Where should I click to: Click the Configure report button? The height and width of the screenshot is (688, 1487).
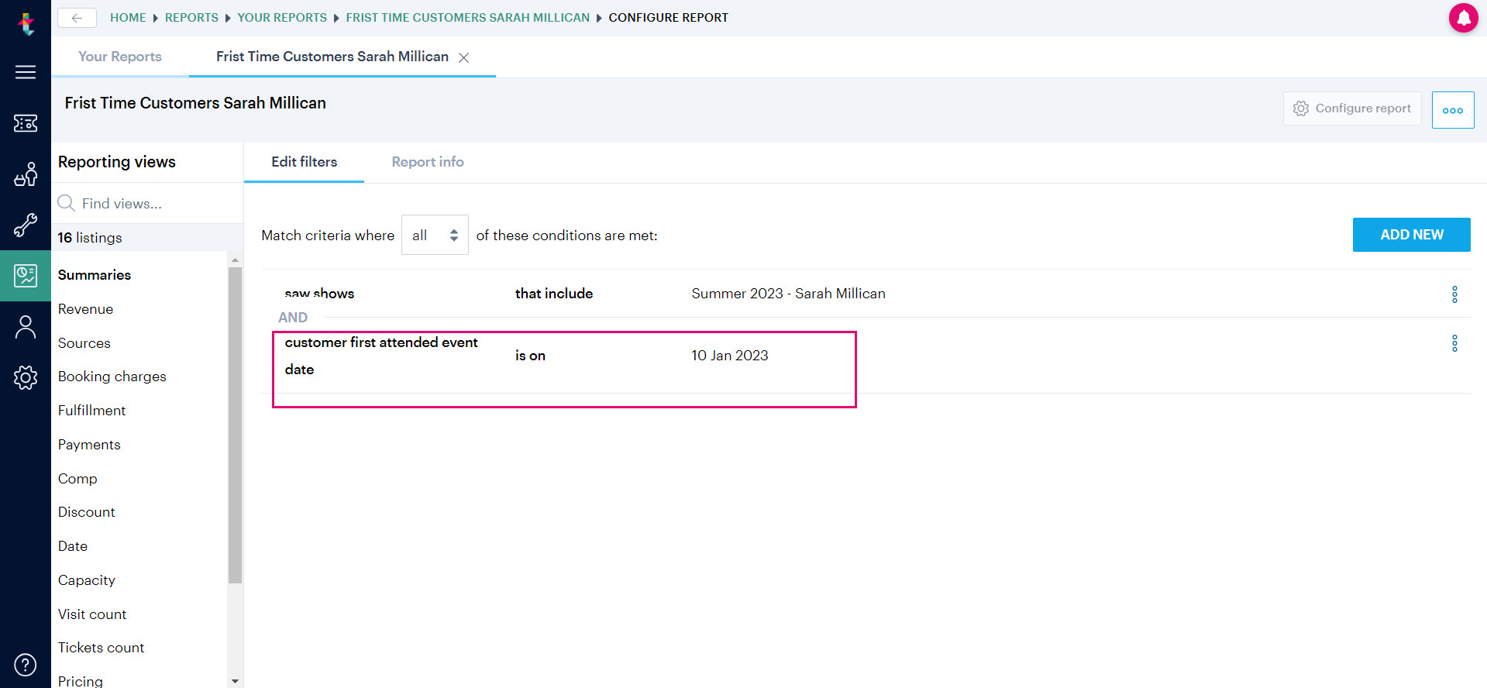[1352, 108]
